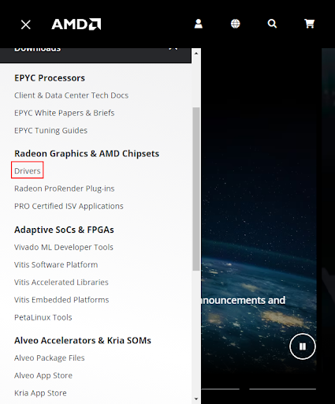Open Kria App Store link
Image resolution: width=335 pixels, height=404 pixels.
click(40, 393)
